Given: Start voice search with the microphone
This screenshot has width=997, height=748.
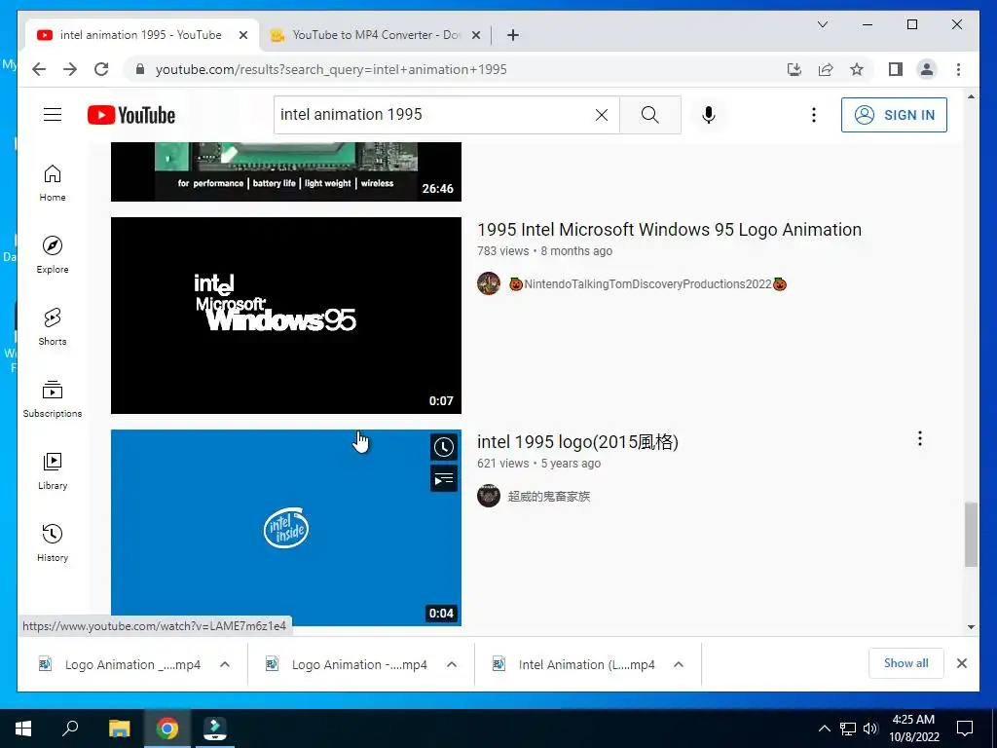Looking at the screenshot, I should pyautogui.click(x=709, y=115).
